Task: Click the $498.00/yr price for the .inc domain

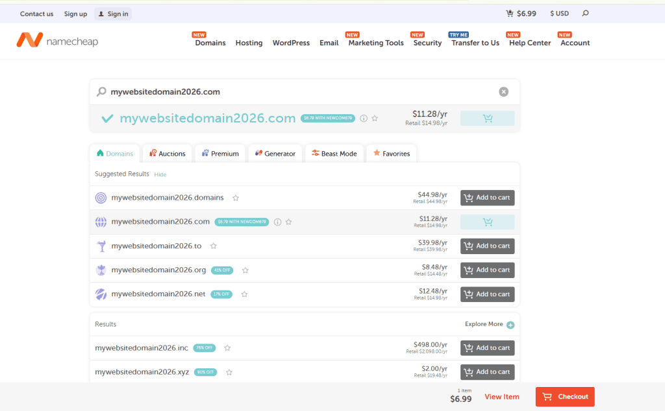Action: 431,344
